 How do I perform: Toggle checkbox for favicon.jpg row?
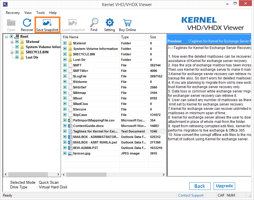click(x=65, y=153)
